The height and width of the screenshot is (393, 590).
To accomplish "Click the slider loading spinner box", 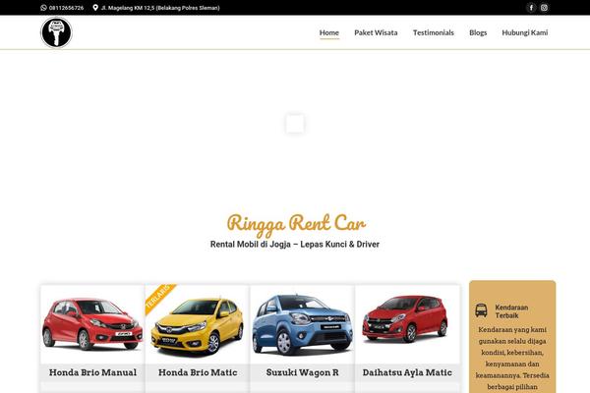I will tap(295, 124).
